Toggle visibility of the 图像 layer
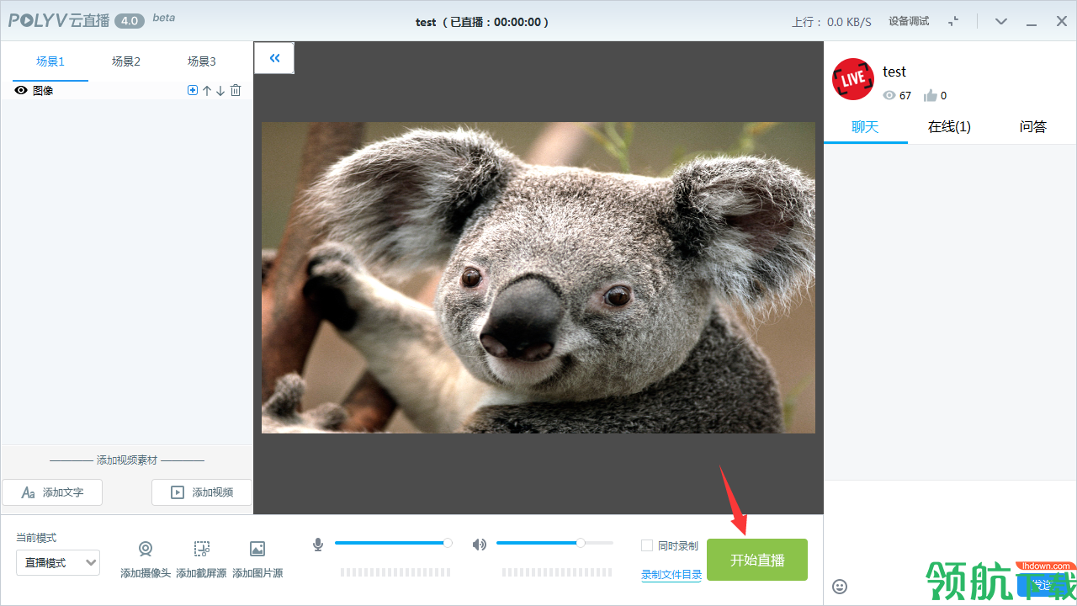 pos(21,90)
